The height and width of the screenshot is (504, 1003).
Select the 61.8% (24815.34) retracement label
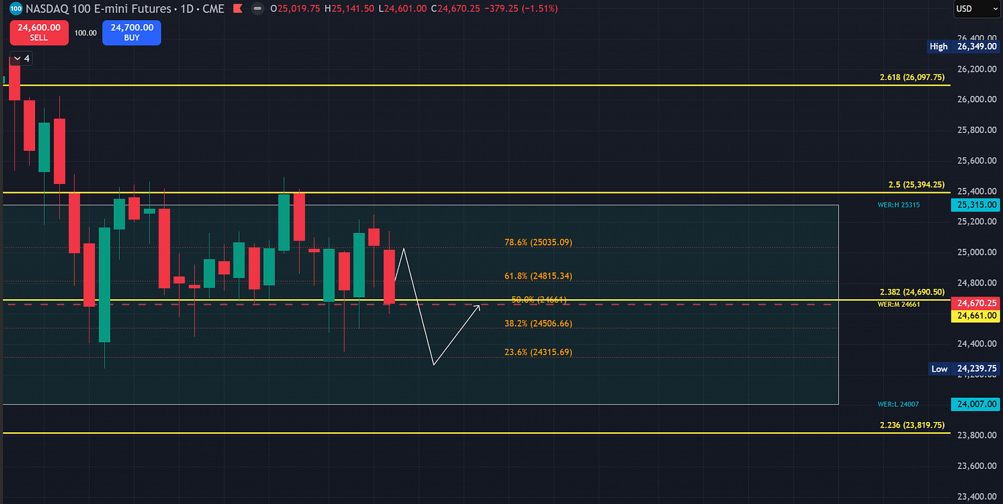(x=539, y=276)
